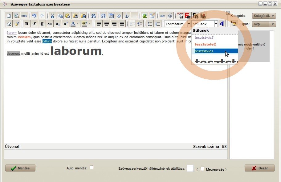Open the Típus Kép dropdown
The height and width of the screenshot is (182, 281).
264,24
